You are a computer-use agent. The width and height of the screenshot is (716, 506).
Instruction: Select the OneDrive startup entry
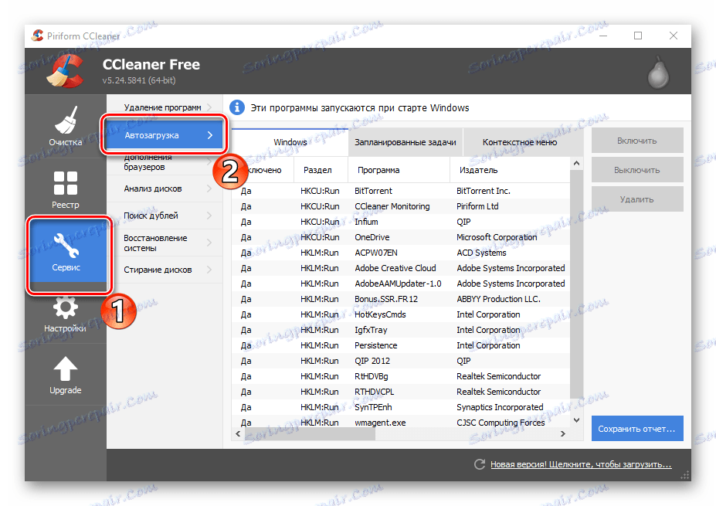401,237
